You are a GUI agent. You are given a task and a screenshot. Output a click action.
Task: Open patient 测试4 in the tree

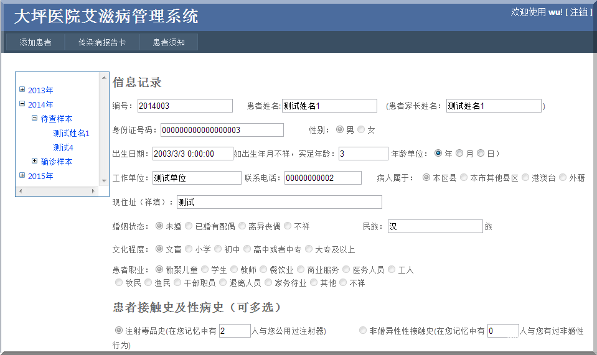coord(63,147)
